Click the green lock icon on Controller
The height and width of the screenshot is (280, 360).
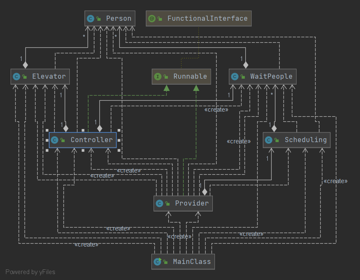[x=63, y=140]
